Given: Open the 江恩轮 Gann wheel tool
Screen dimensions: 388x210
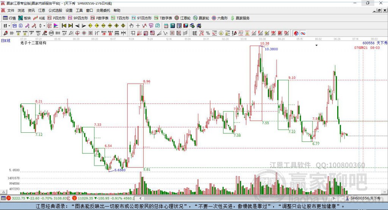Looking at the screenshot, I should 183,18.
